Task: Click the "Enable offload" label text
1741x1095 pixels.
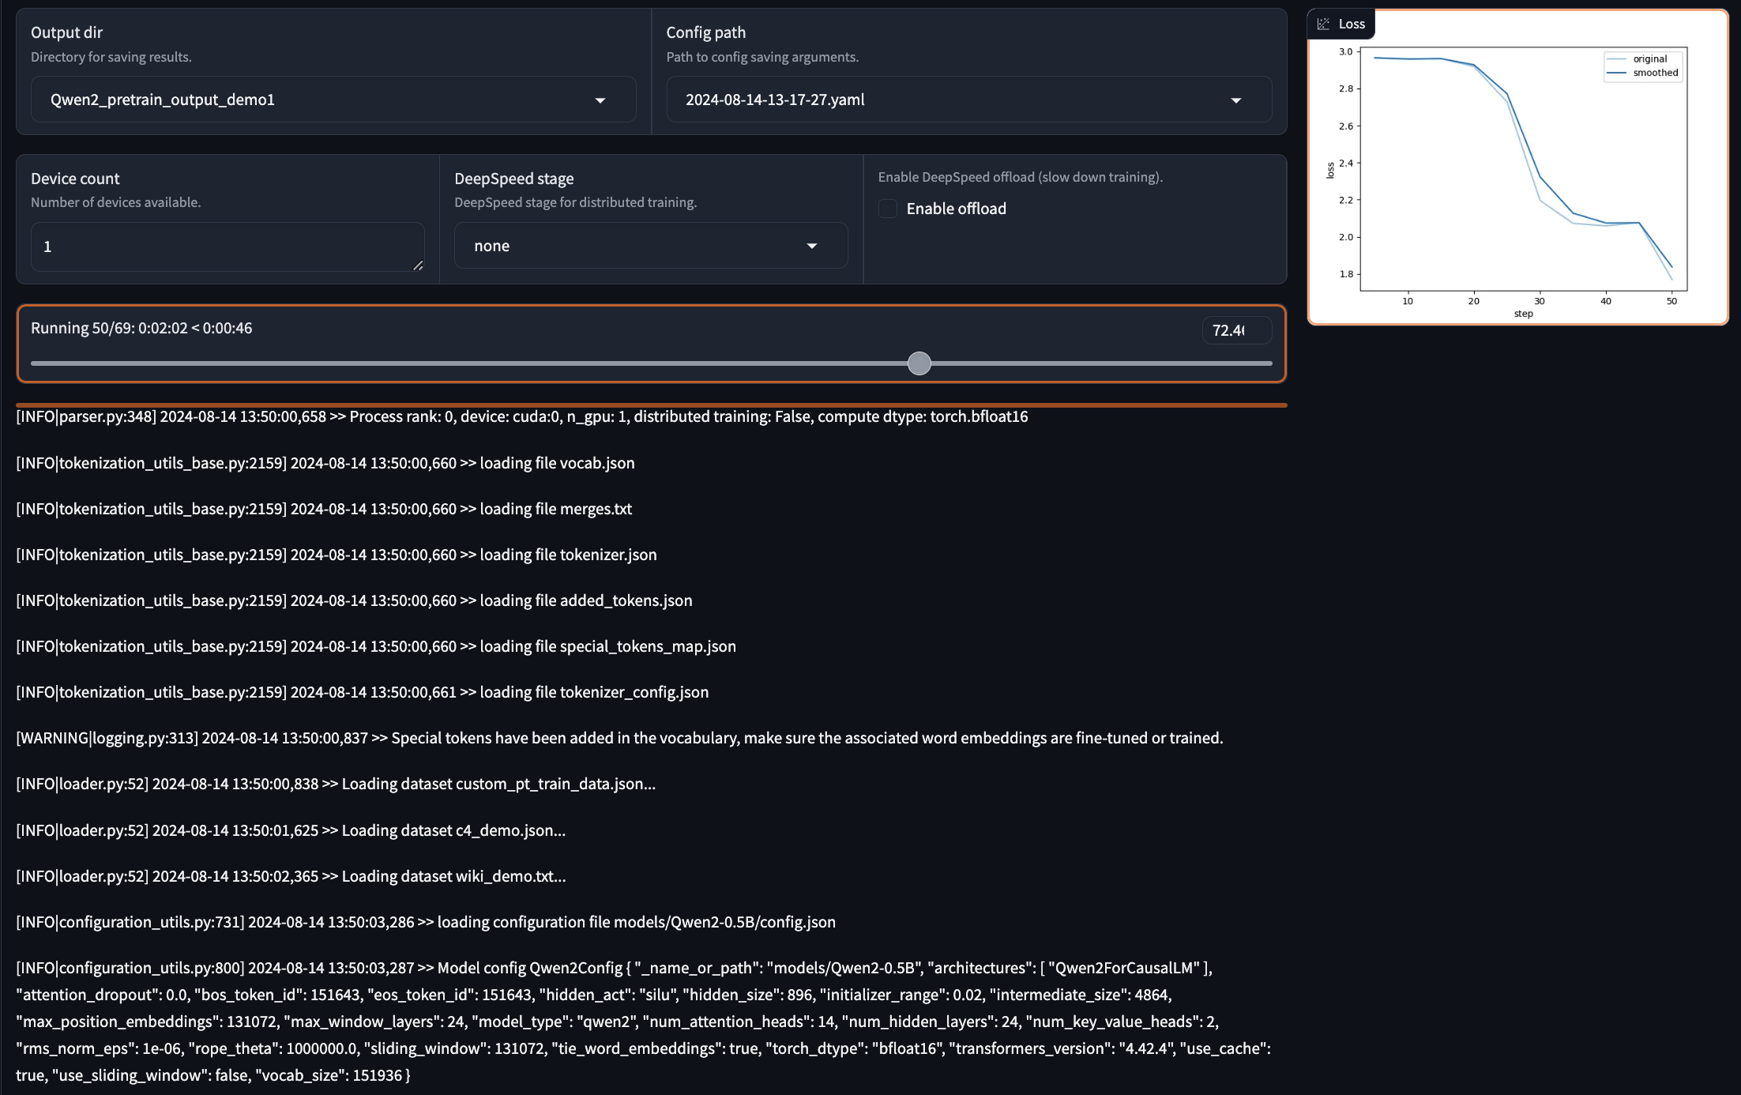Action: tap(956, 209)
